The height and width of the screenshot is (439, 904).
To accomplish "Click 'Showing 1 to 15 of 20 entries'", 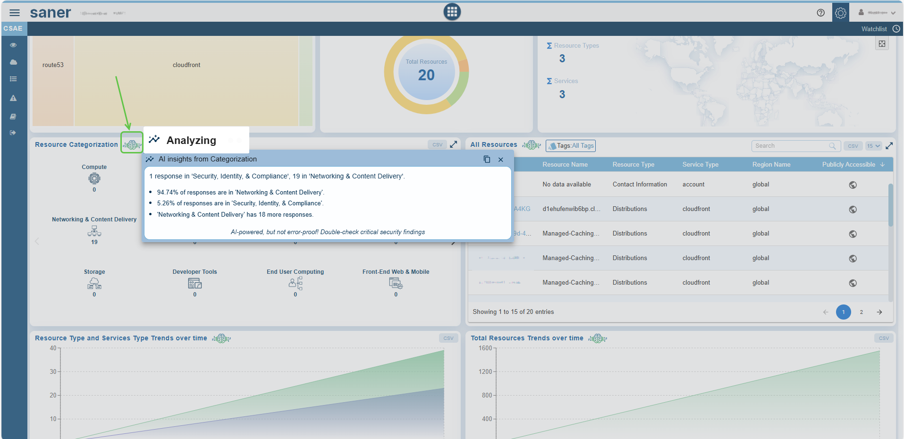I will [513, 312].
